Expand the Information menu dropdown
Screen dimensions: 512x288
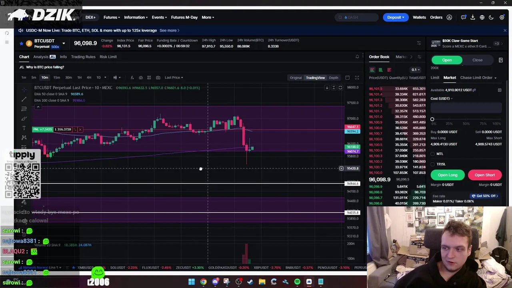[x=136, y=17]
